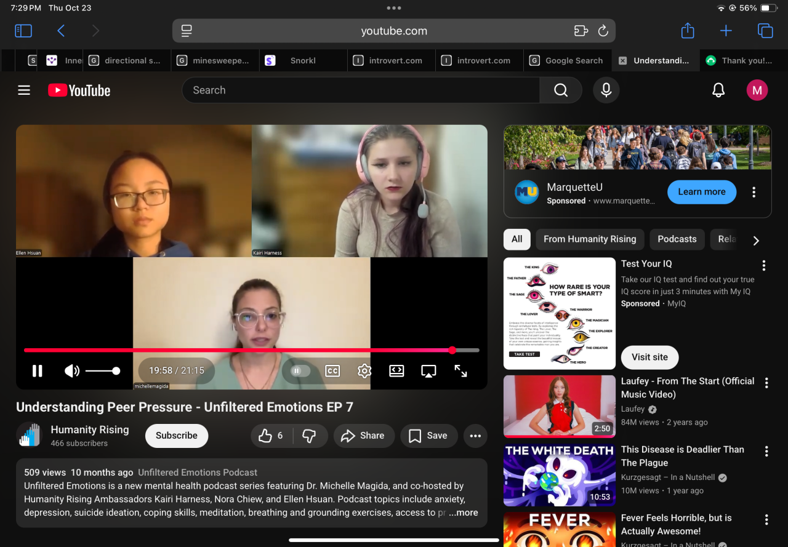This screenshot has height=547, width=788.
Task: Click Learn more on MarquetteU ad
Action: point(701,192)
